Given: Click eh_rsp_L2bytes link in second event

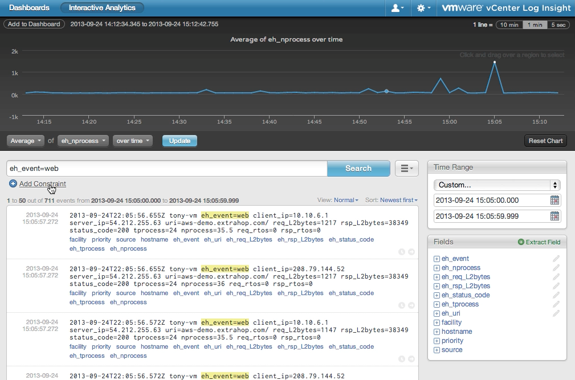Looking at the screenshot, I should point(300,293).
